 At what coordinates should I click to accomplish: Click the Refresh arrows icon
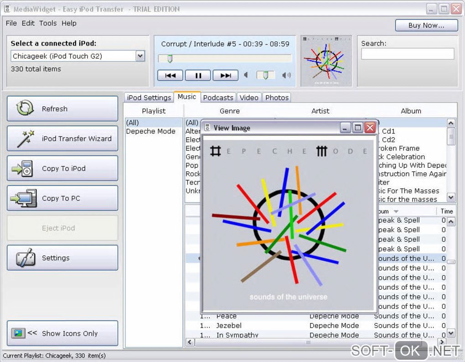click(x=25, y=108)
